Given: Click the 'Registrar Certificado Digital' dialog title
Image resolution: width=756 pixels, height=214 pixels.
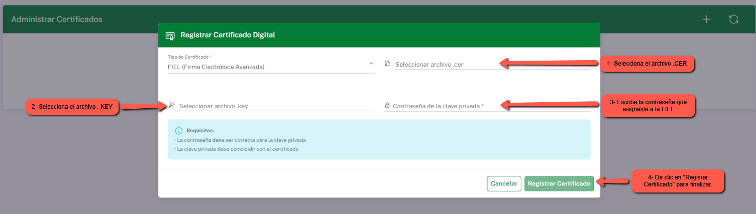Looking at the screenshot, I should [x=228, y=35].
